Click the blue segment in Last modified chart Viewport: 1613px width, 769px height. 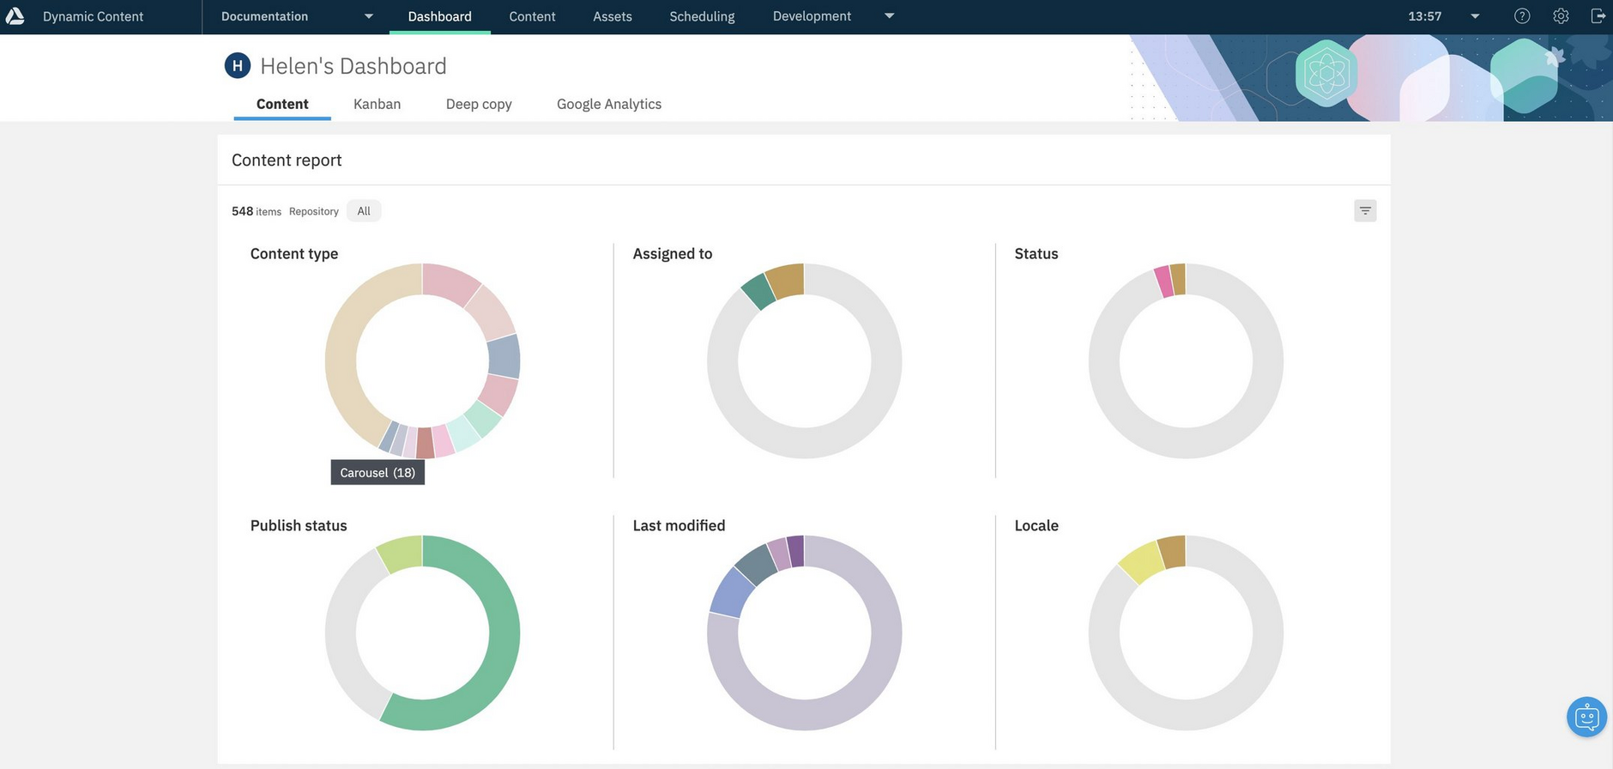tap(731, 592)
